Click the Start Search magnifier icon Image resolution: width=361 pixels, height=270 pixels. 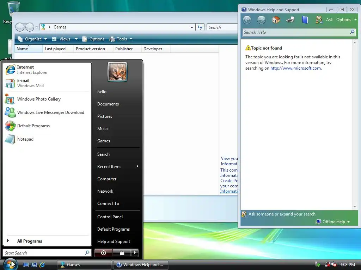click(x=87, y=253)
